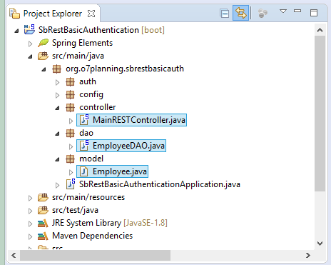Open the View Menu dropdown triangle
The height and width of the screenshot is (265, 331).
tap(283, 11)
